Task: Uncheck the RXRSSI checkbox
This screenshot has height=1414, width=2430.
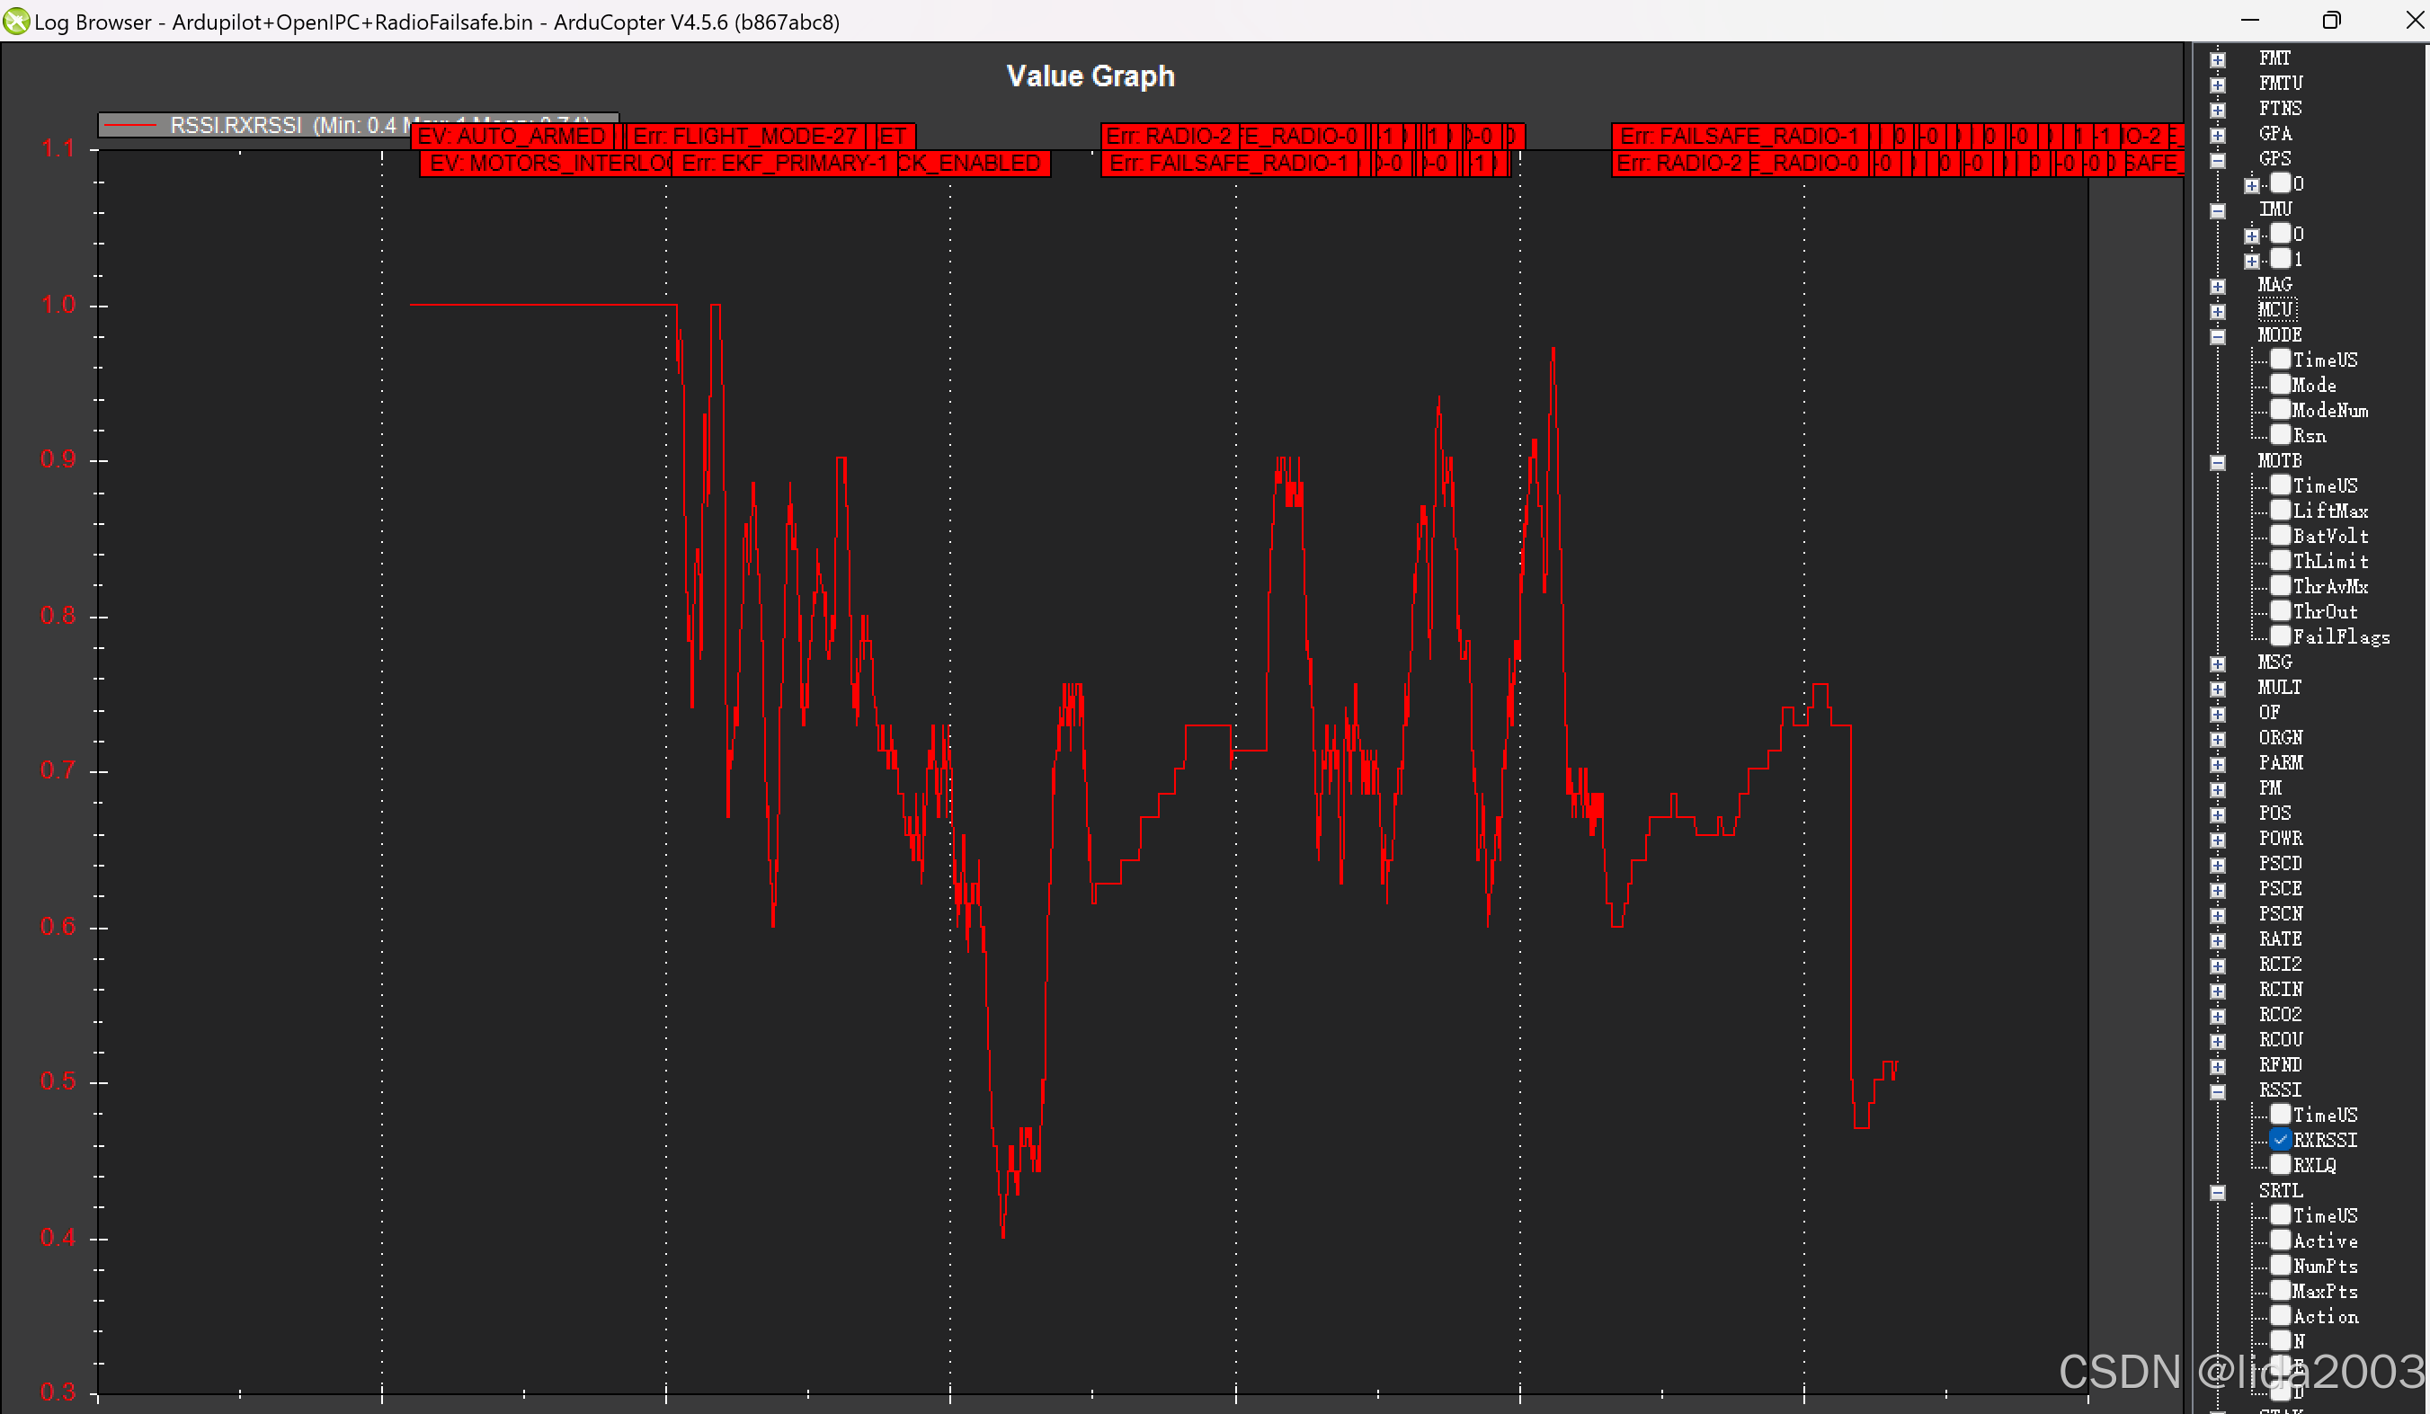Action: click(x=2281, y=1139)
